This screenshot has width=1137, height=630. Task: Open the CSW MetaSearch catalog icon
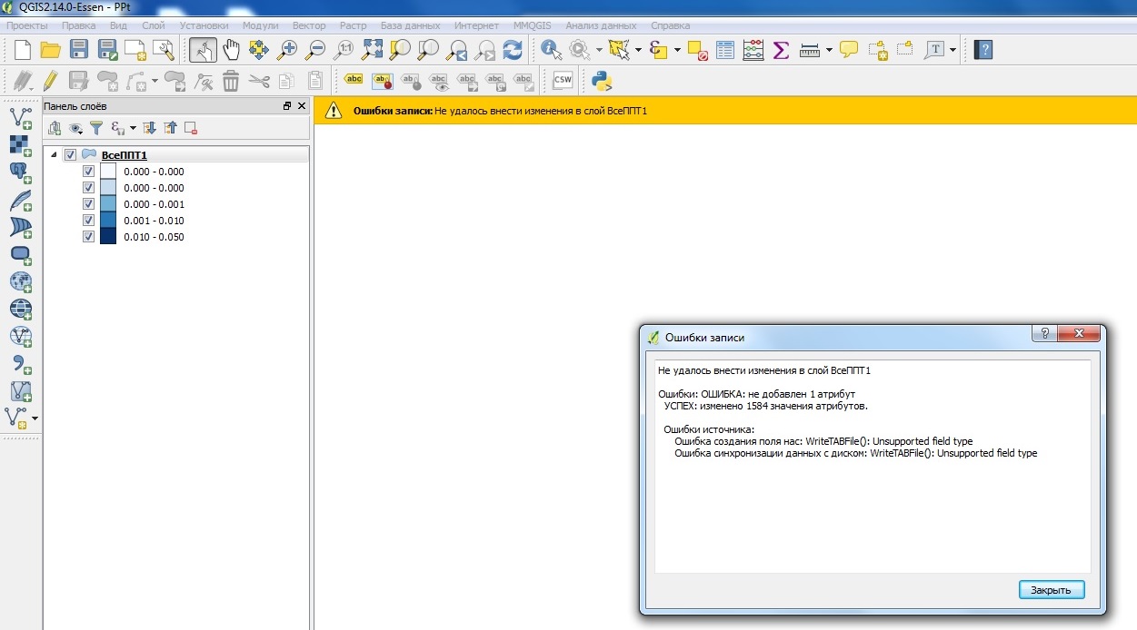pos(563,81)
